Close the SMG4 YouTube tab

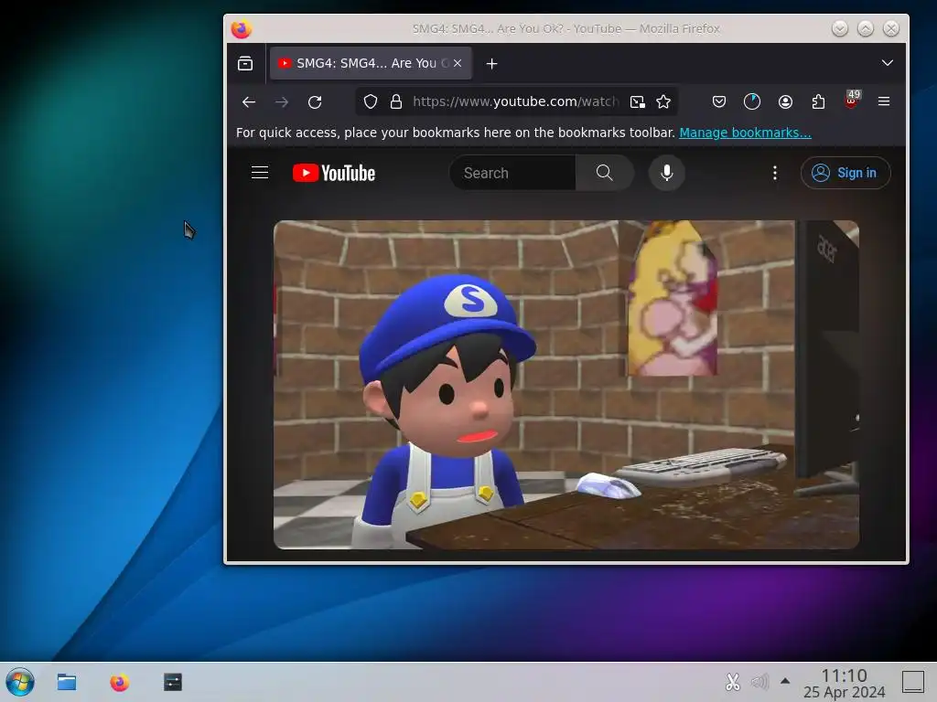[458, 63]
